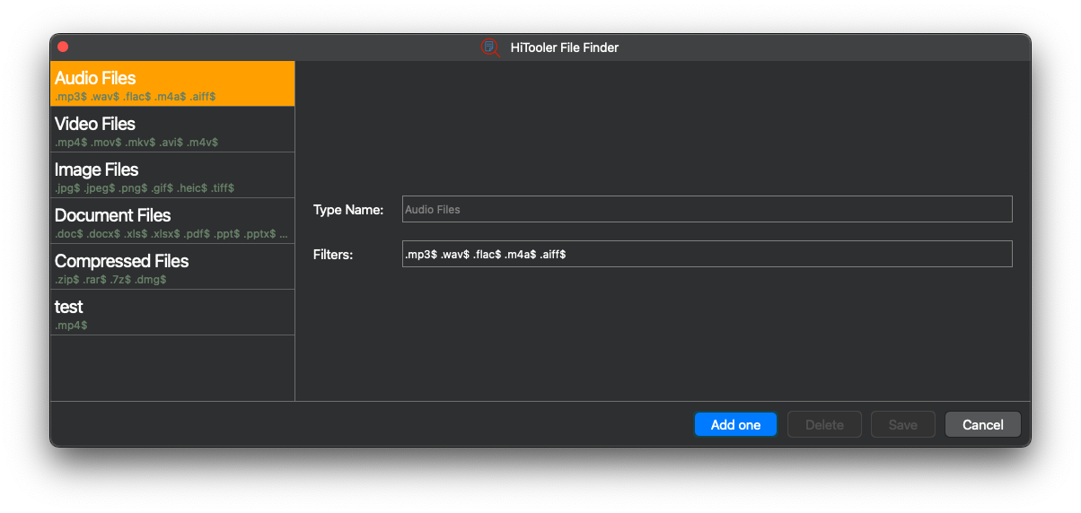
Task: Click the .zip$ .rar$ .7z$ .dmg$ filter subtitle
Action: click(x=110, y=280)
